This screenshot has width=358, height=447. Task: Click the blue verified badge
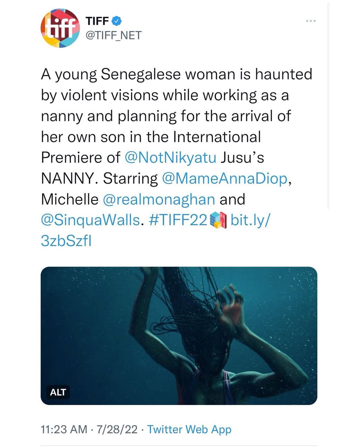click(x=117, y=21)
